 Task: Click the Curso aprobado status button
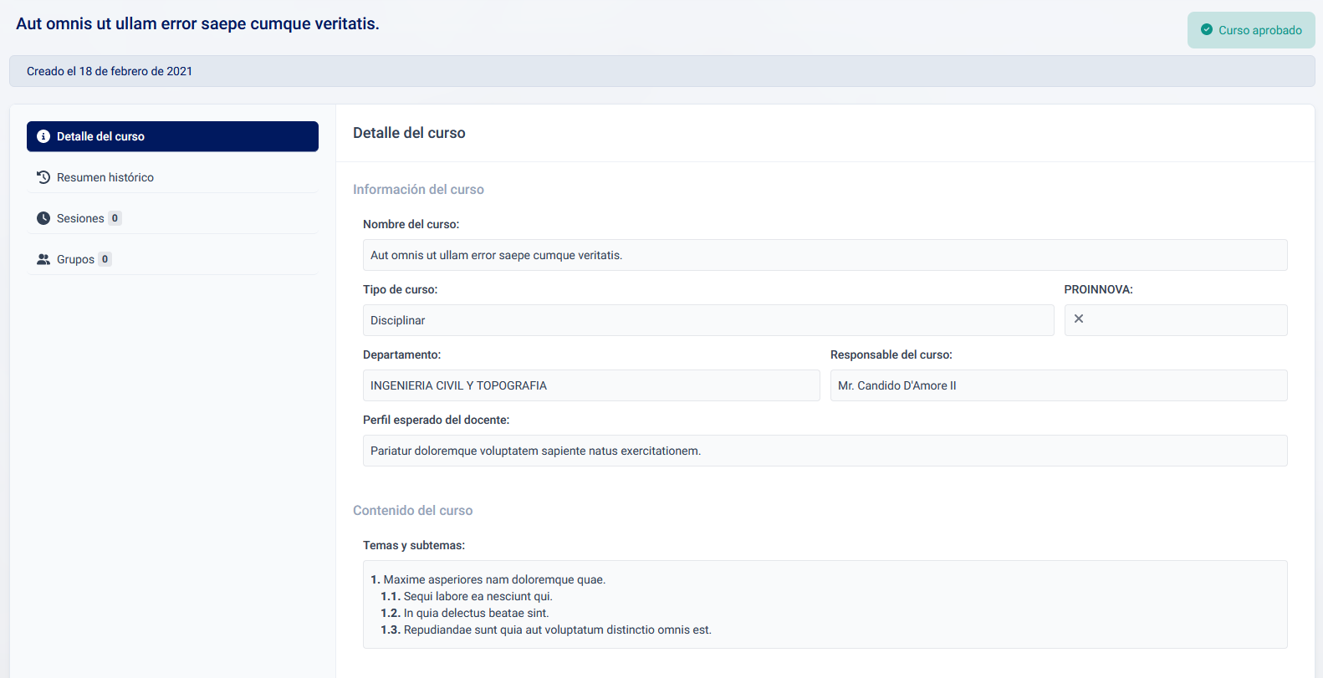click(x=1251, y=30)
